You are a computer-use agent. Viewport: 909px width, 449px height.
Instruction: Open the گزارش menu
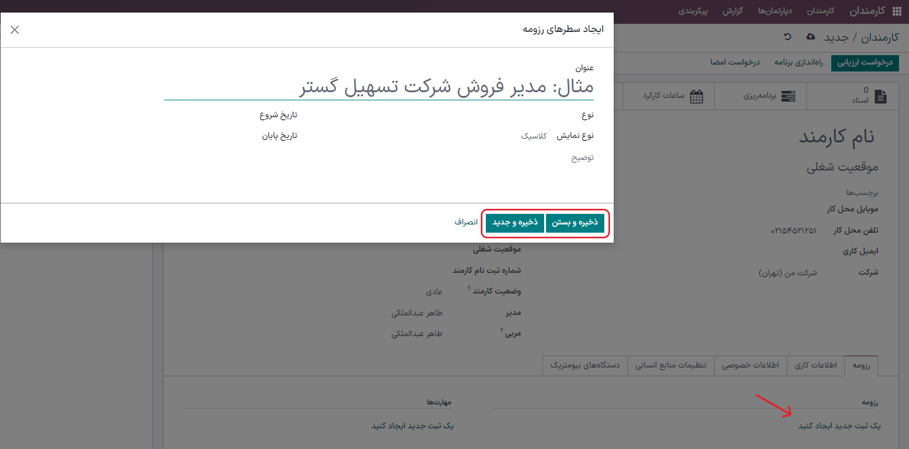tap(732, 11)
